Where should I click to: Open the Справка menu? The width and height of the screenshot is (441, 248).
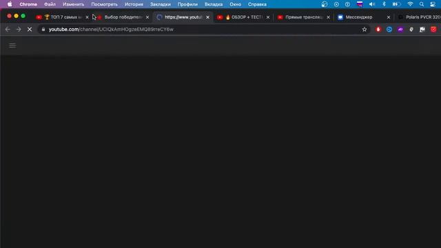[x=257, y=4]
